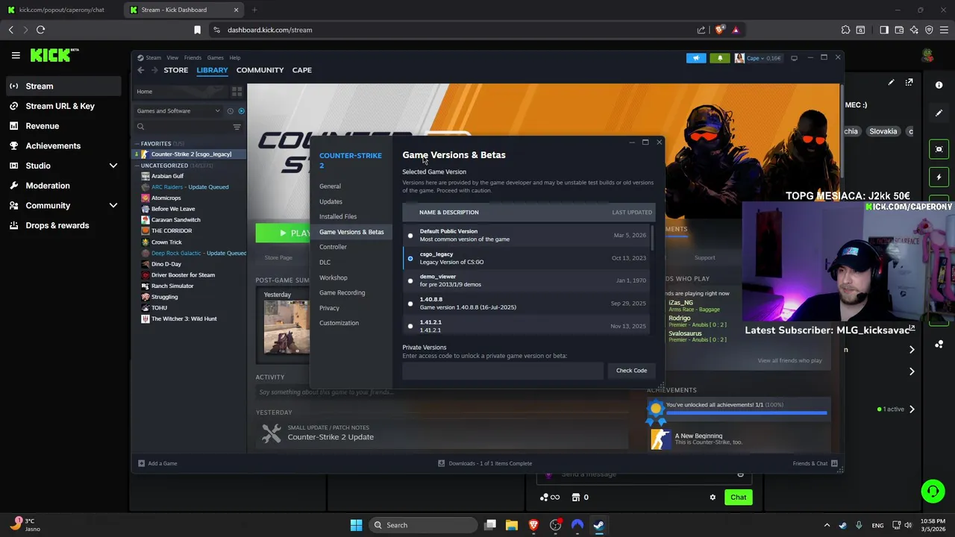Image resolution: width=955 pixels, height=537 pixels.
Task: Click the green Chat button
Action: tap(738, 497)
